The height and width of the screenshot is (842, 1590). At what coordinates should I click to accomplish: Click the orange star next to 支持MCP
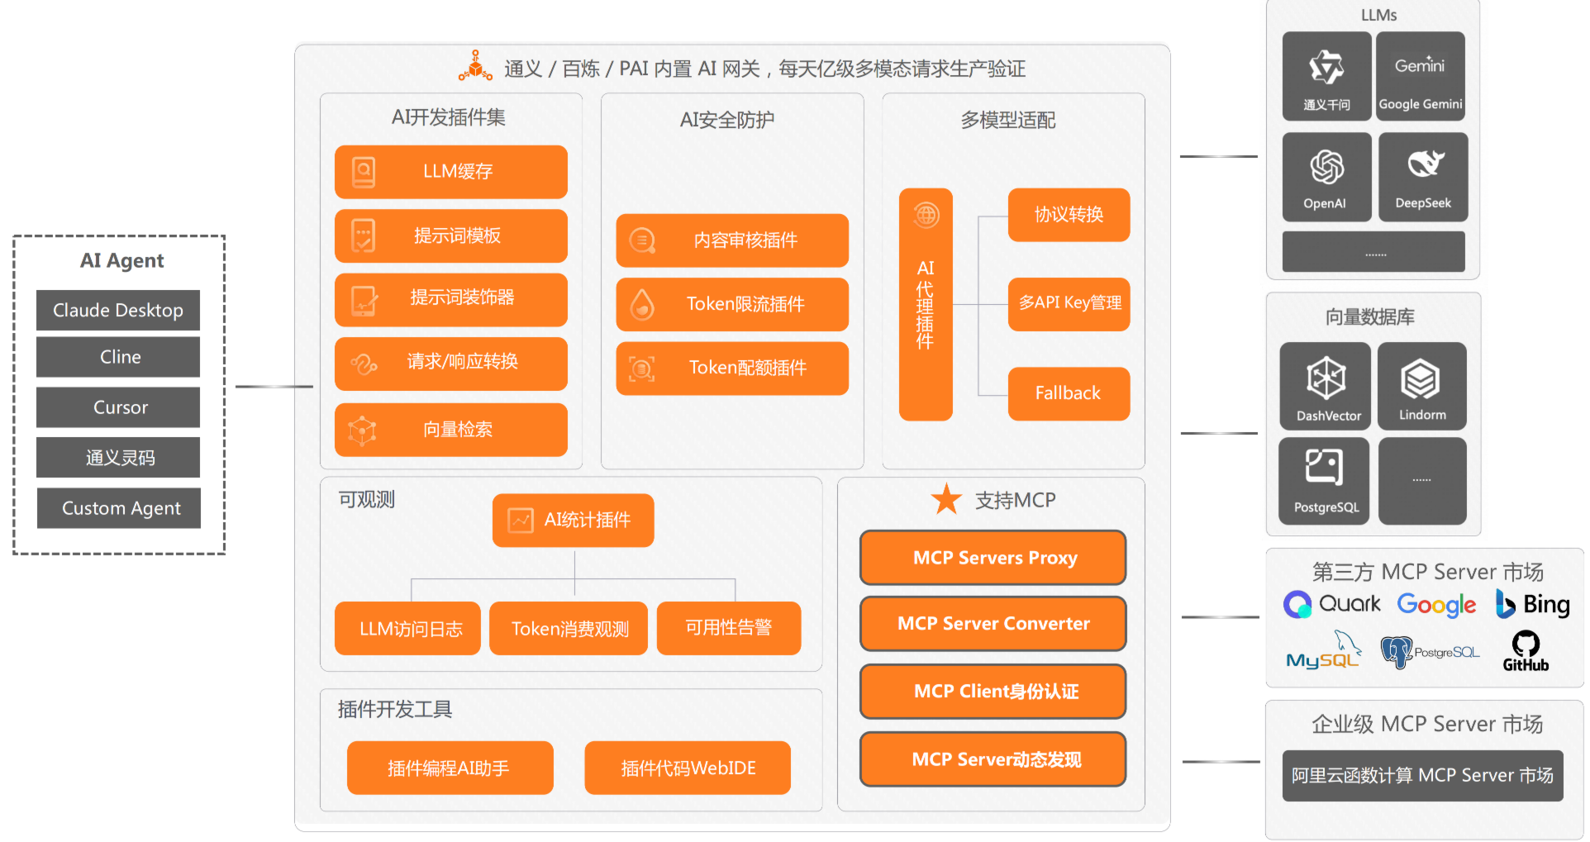pos(946,499)
